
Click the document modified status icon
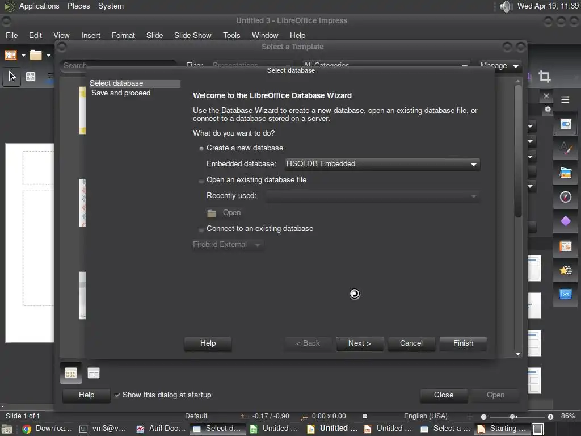coord(365,416)
